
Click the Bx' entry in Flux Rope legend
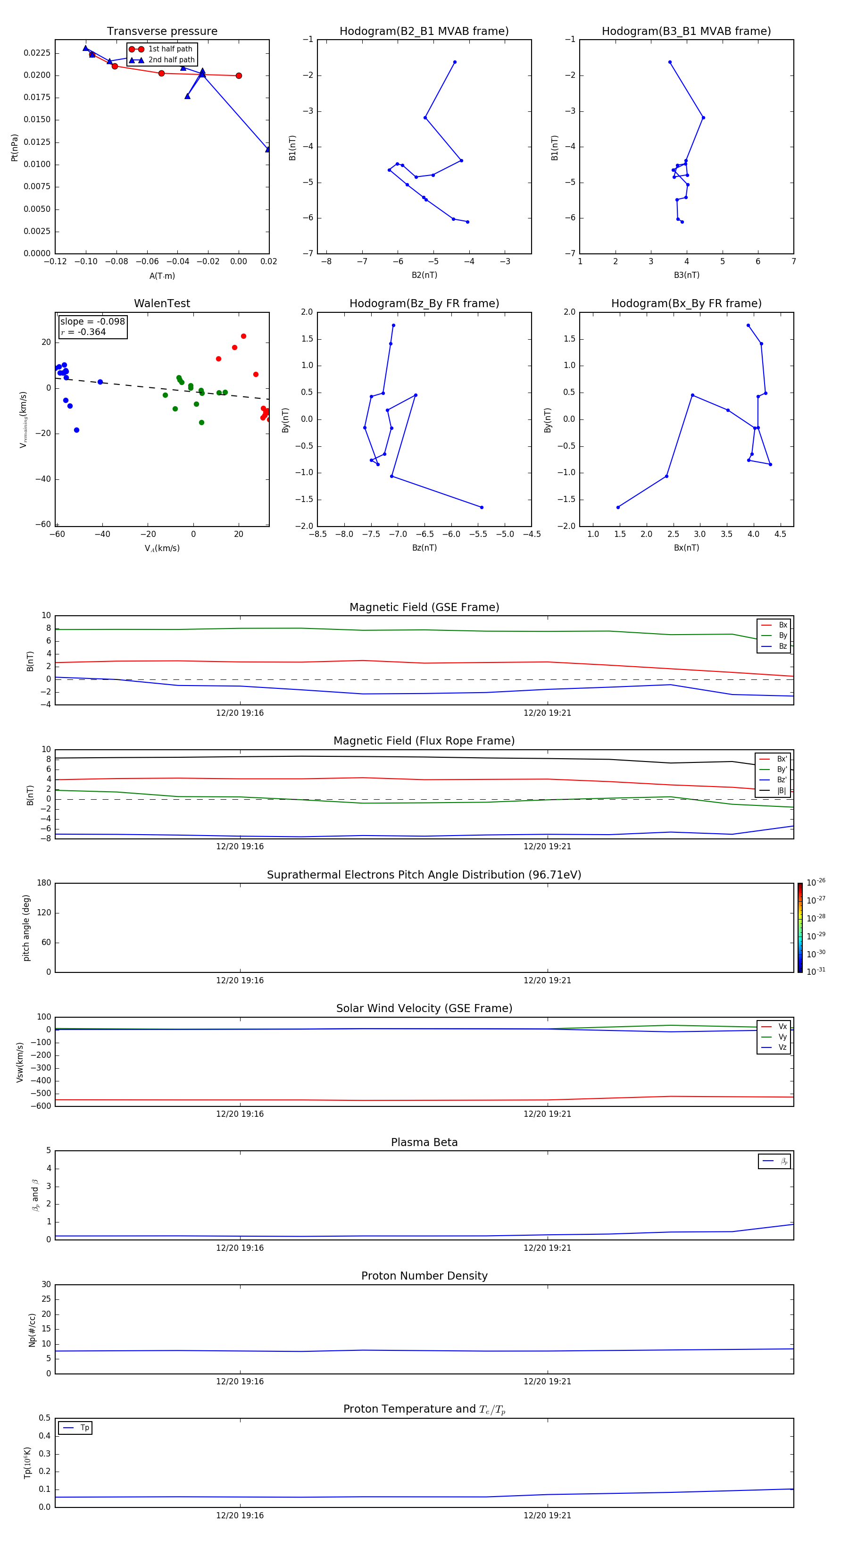pos(774,759)
